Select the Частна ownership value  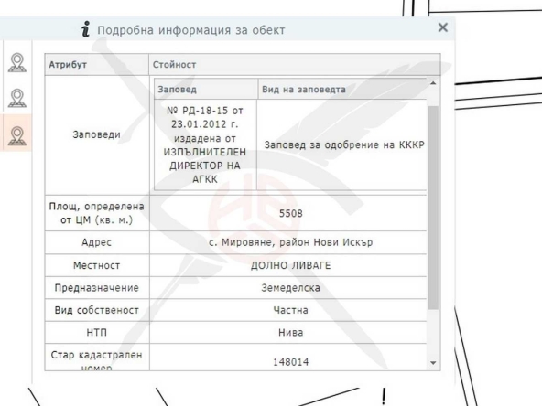pos(291,310)
